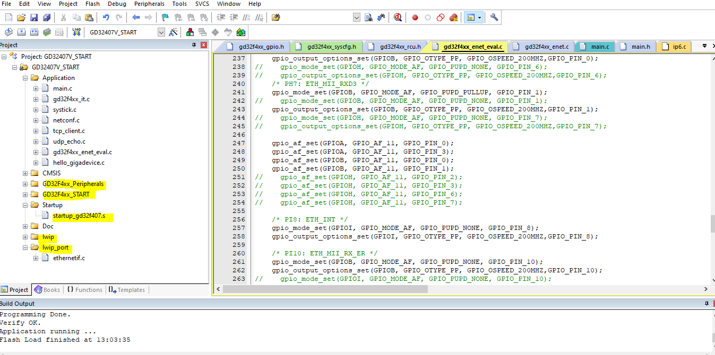Viewport: 715px width, 355px height.
Task: Open Options for Target
Action: click(x=173, y=32)
